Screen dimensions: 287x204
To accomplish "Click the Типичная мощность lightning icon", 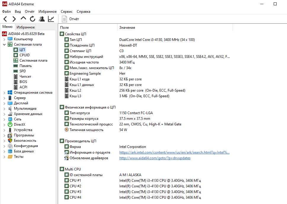I will click(x=67, y=130).
